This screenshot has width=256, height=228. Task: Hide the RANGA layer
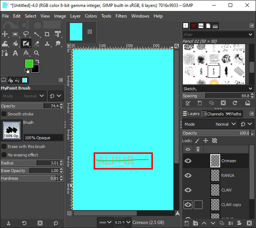(x=188, y=175)
